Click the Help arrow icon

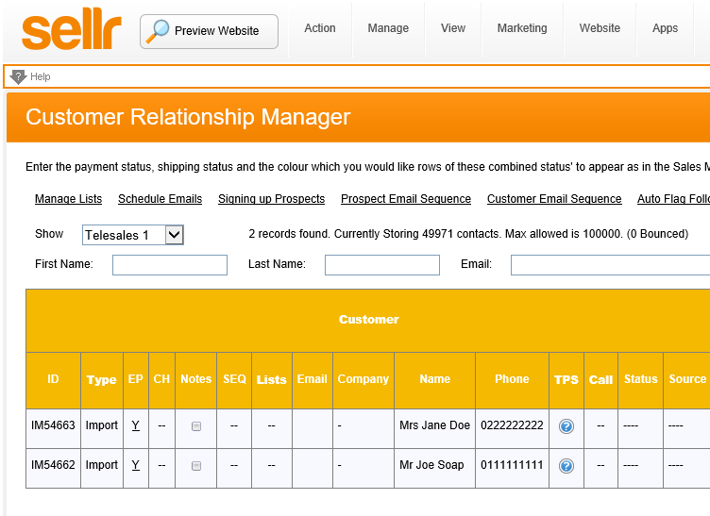point(18,76)
